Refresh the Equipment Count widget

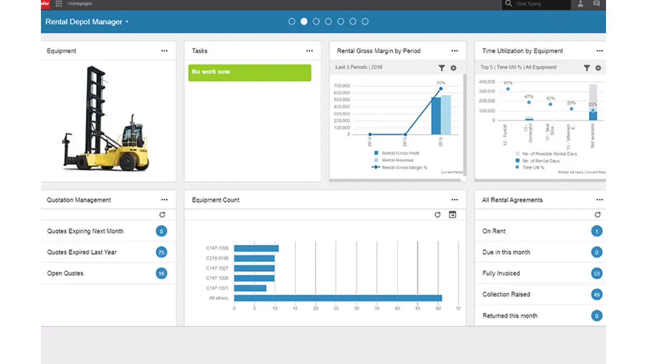point(438,215)
